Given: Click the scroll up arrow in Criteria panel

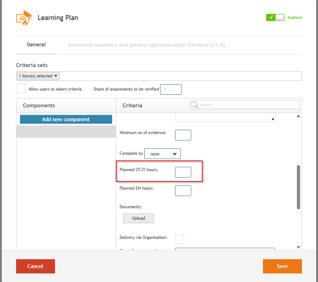Looking at the screenshot, I should click(298, 116).
